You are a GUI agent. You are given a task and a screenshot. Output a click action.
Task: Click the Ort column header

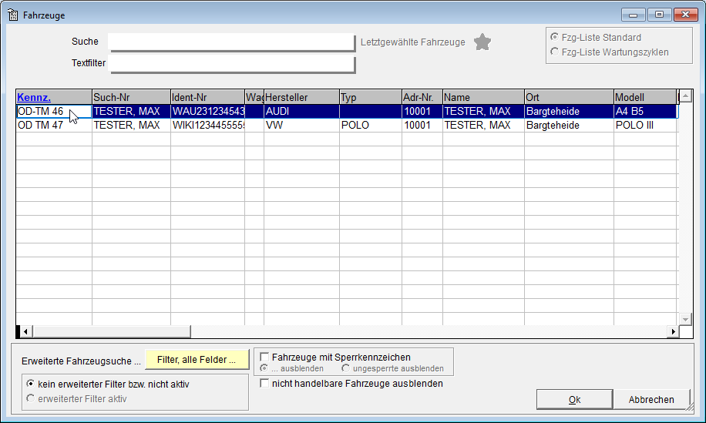pyautogui.click(x=569, y=97)
